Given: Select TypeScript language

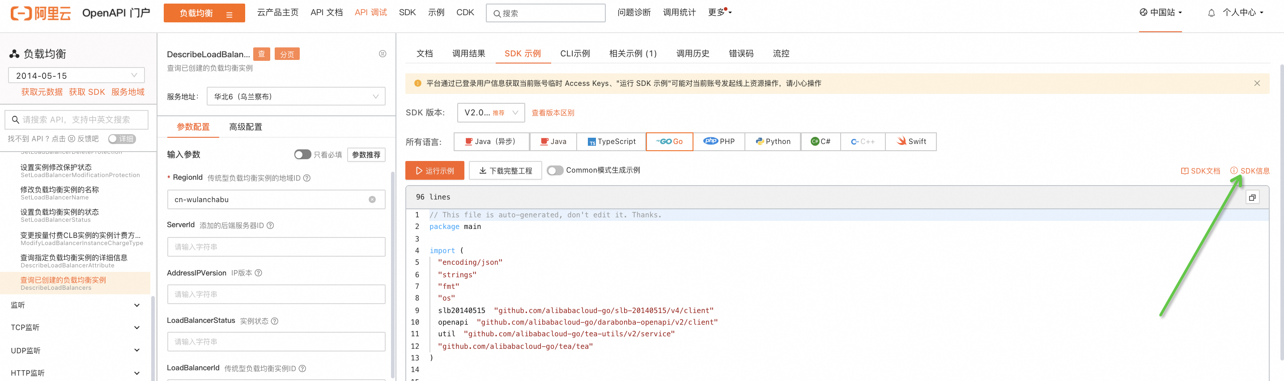Looking at the screenshot, I should click(612, 141).
